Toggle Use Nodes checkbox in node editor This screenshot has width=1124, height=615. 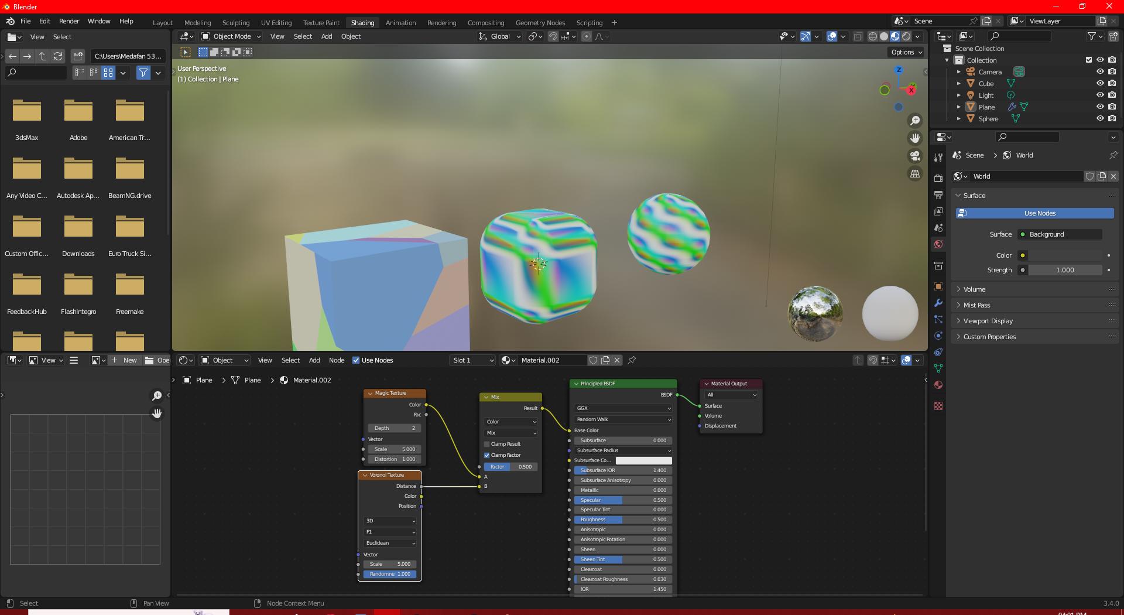pos(355,360)
